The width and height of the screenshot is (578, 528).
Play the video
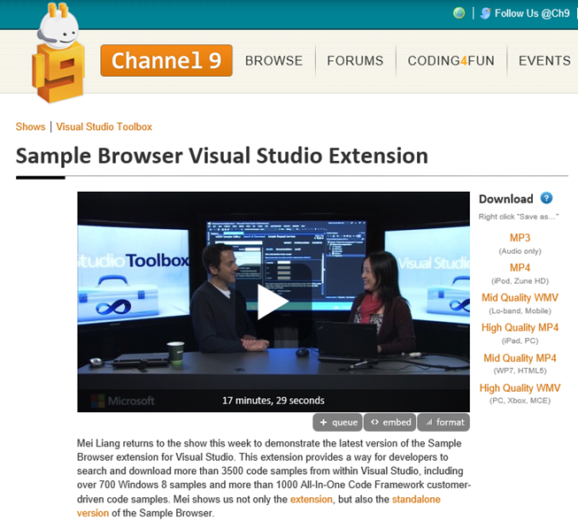coord(274,302)
